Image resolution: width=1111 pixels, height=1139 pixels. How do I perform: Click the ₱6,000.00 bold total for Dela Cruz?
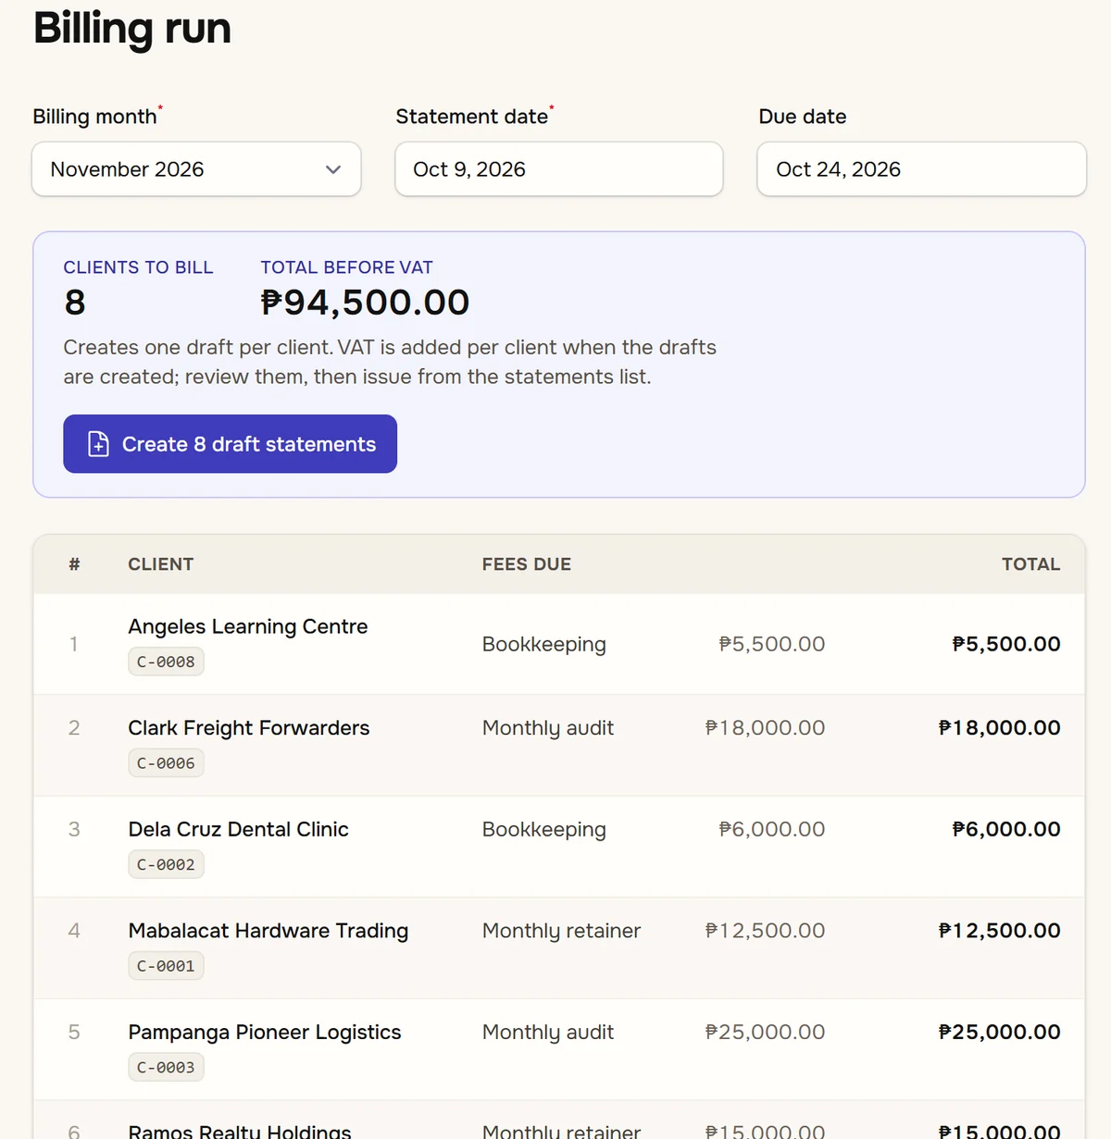click(x=1006, y=829)
